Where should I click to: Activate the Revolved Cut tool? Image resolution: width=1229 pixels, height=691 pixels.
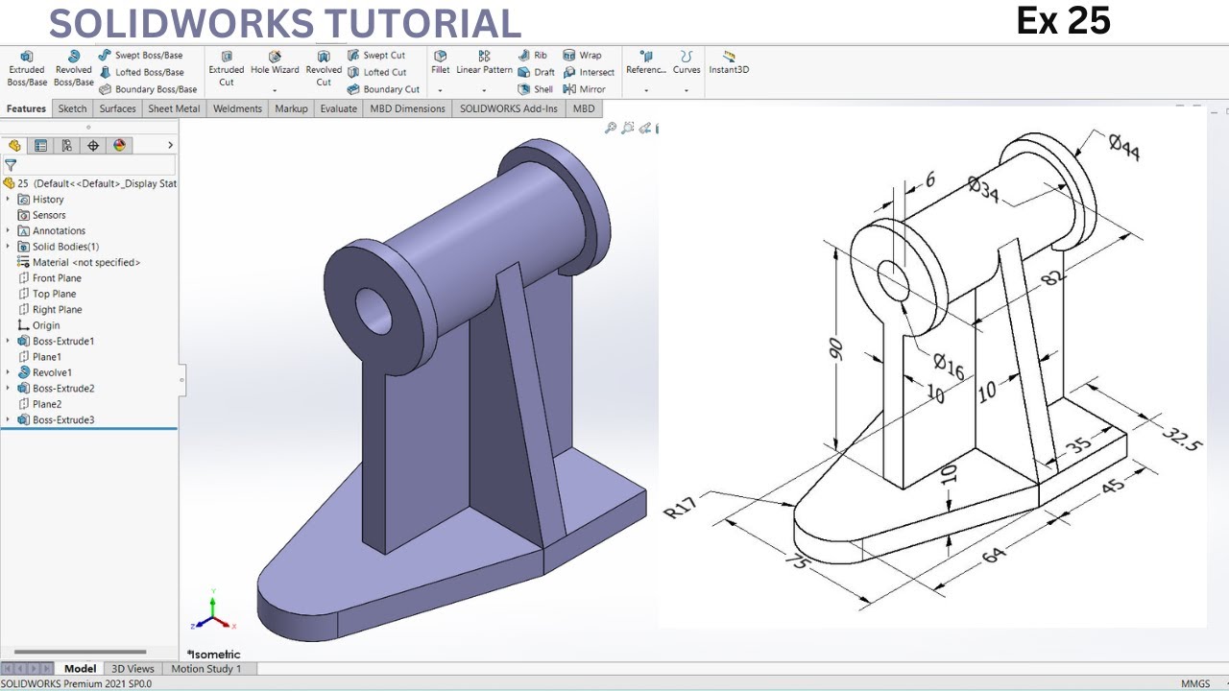pos(324,69)
